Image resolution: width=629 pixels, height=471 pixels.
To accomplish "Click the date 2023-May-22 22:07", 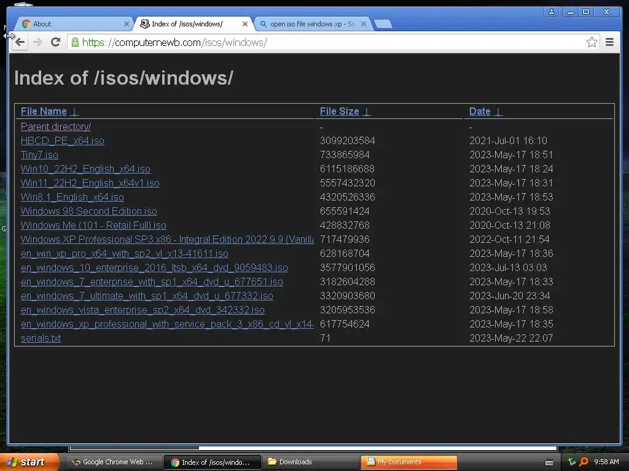I will pos(511,338).
